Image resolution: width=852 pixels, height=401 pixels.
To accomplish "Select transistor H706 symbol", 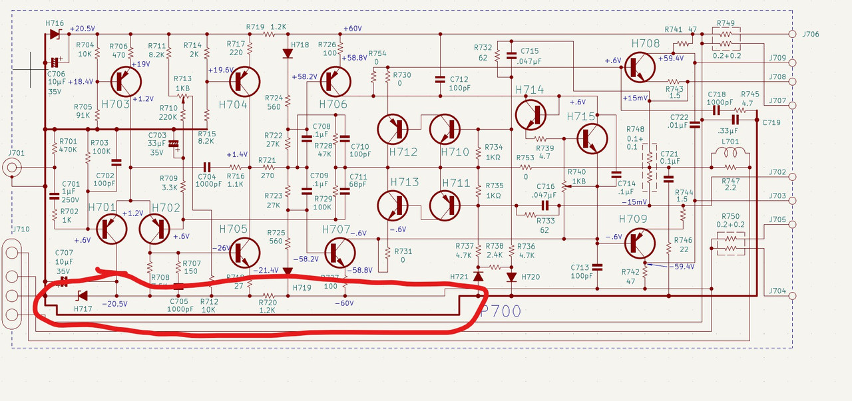I will click(335, 81).
